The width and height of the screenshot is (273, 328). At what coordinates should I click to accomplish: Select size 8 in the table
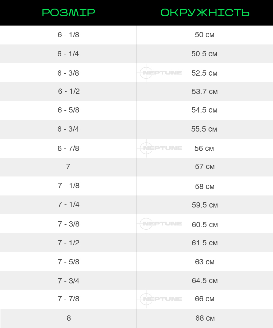69,318
